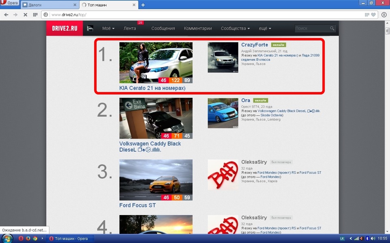Viewport: 390px width, 243px height.
Task: Click the DRIVE2.RU logo
Action: pyautogui.click(x=65, y=28)
